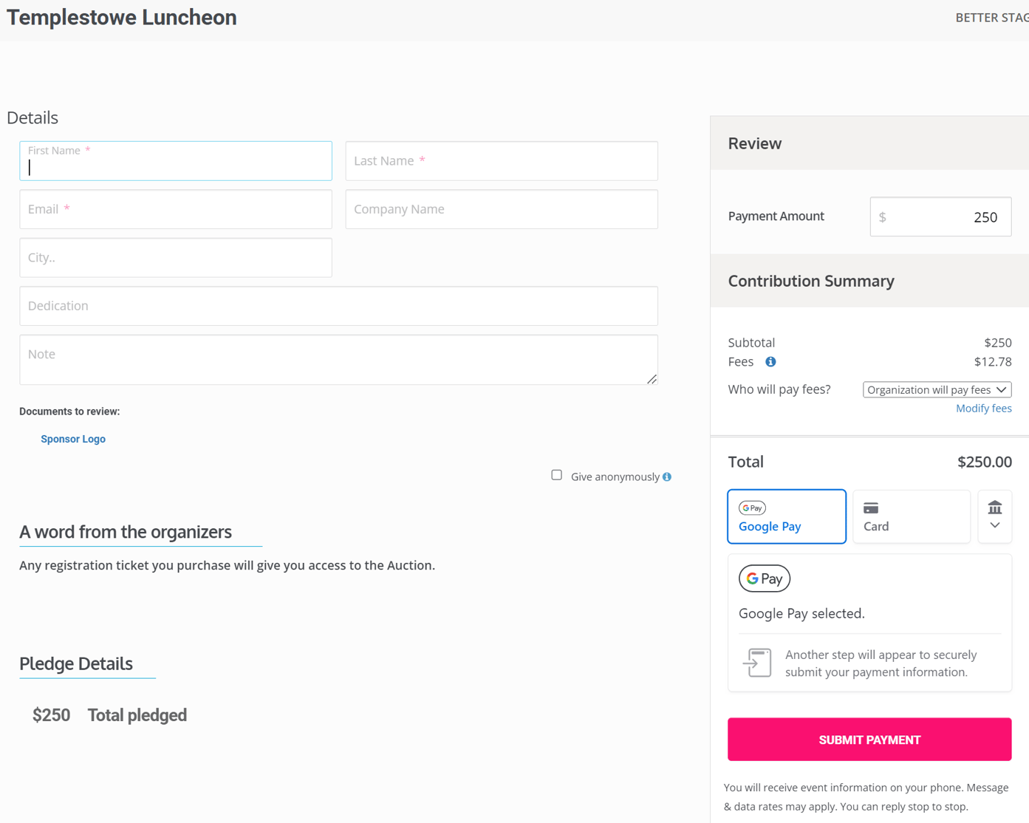Switch to the bank transfer payment option
Screen dimensions: 1029x823
click(x=995, y=516)
